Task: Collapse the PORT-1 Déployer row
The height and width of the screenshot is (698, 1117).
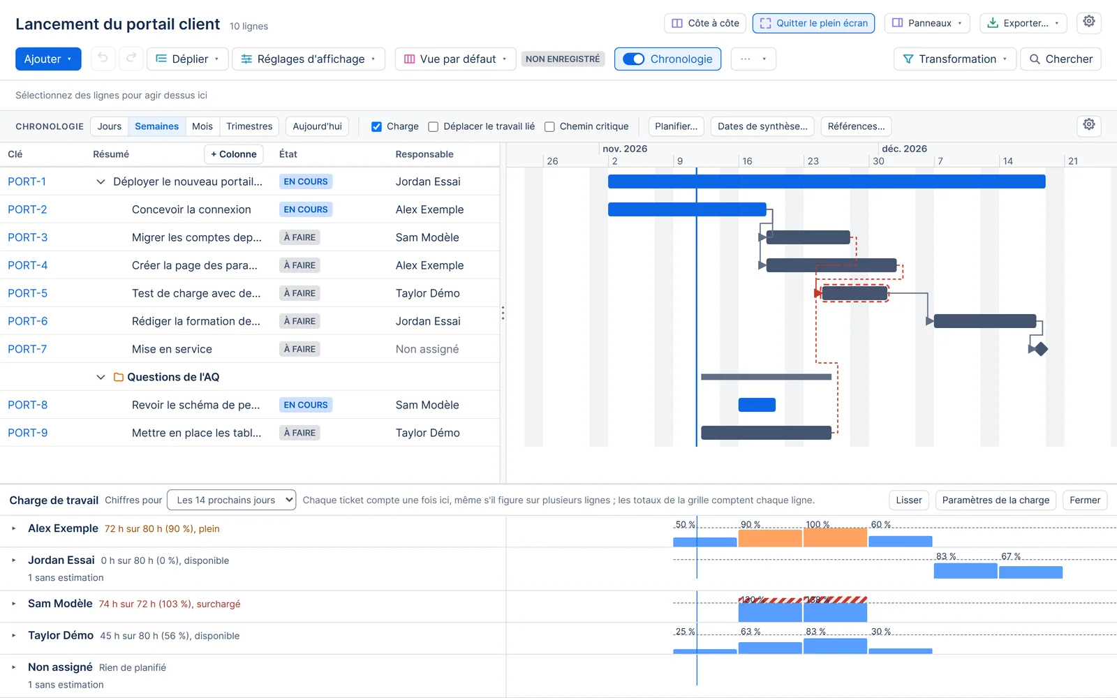Action: pos(101,181)
